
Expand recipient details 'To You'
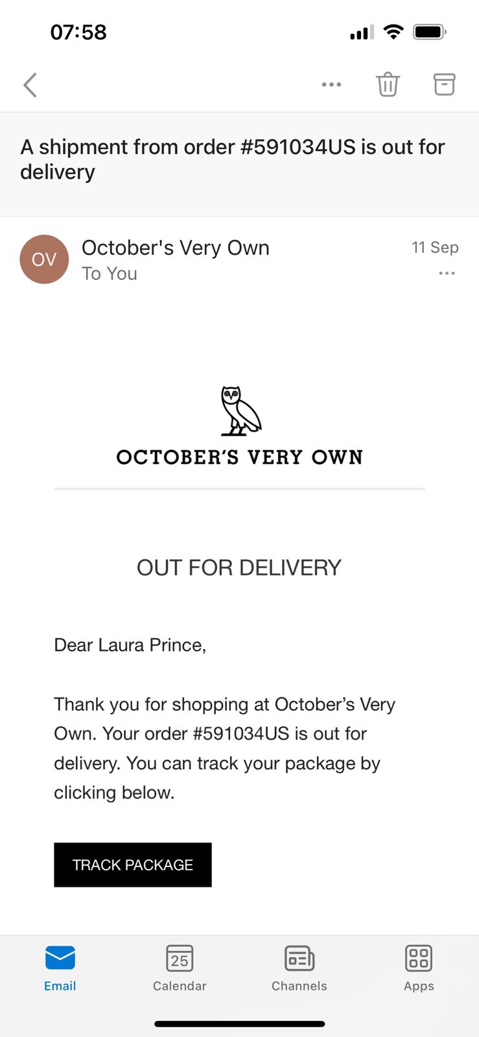[110, 274]
